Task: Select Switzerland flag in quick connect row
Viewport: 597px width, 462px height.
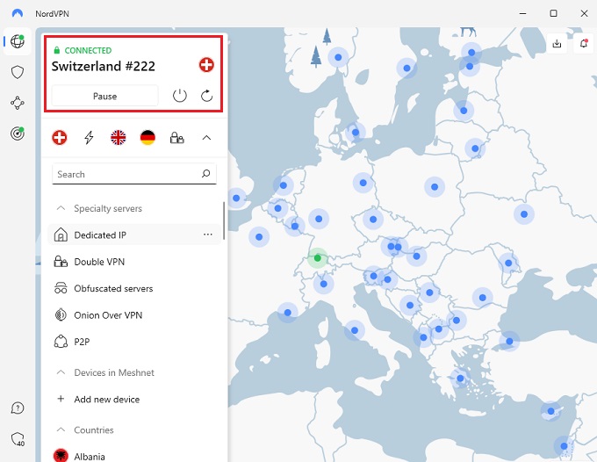Action: point(60,138)
